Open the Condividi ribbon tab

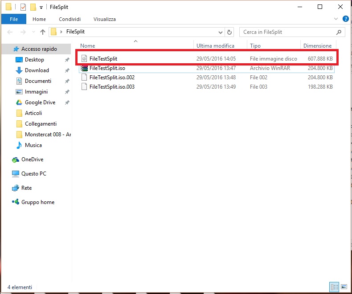(70, 19)
